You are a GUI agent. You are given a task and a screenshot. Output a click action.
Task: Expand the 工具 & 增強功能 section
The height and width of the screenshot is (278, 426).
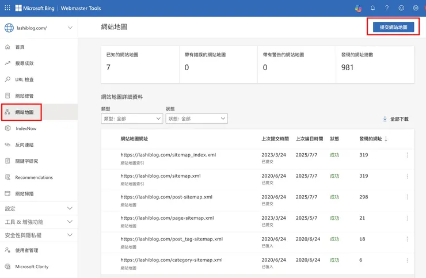[x=70, y=222]
